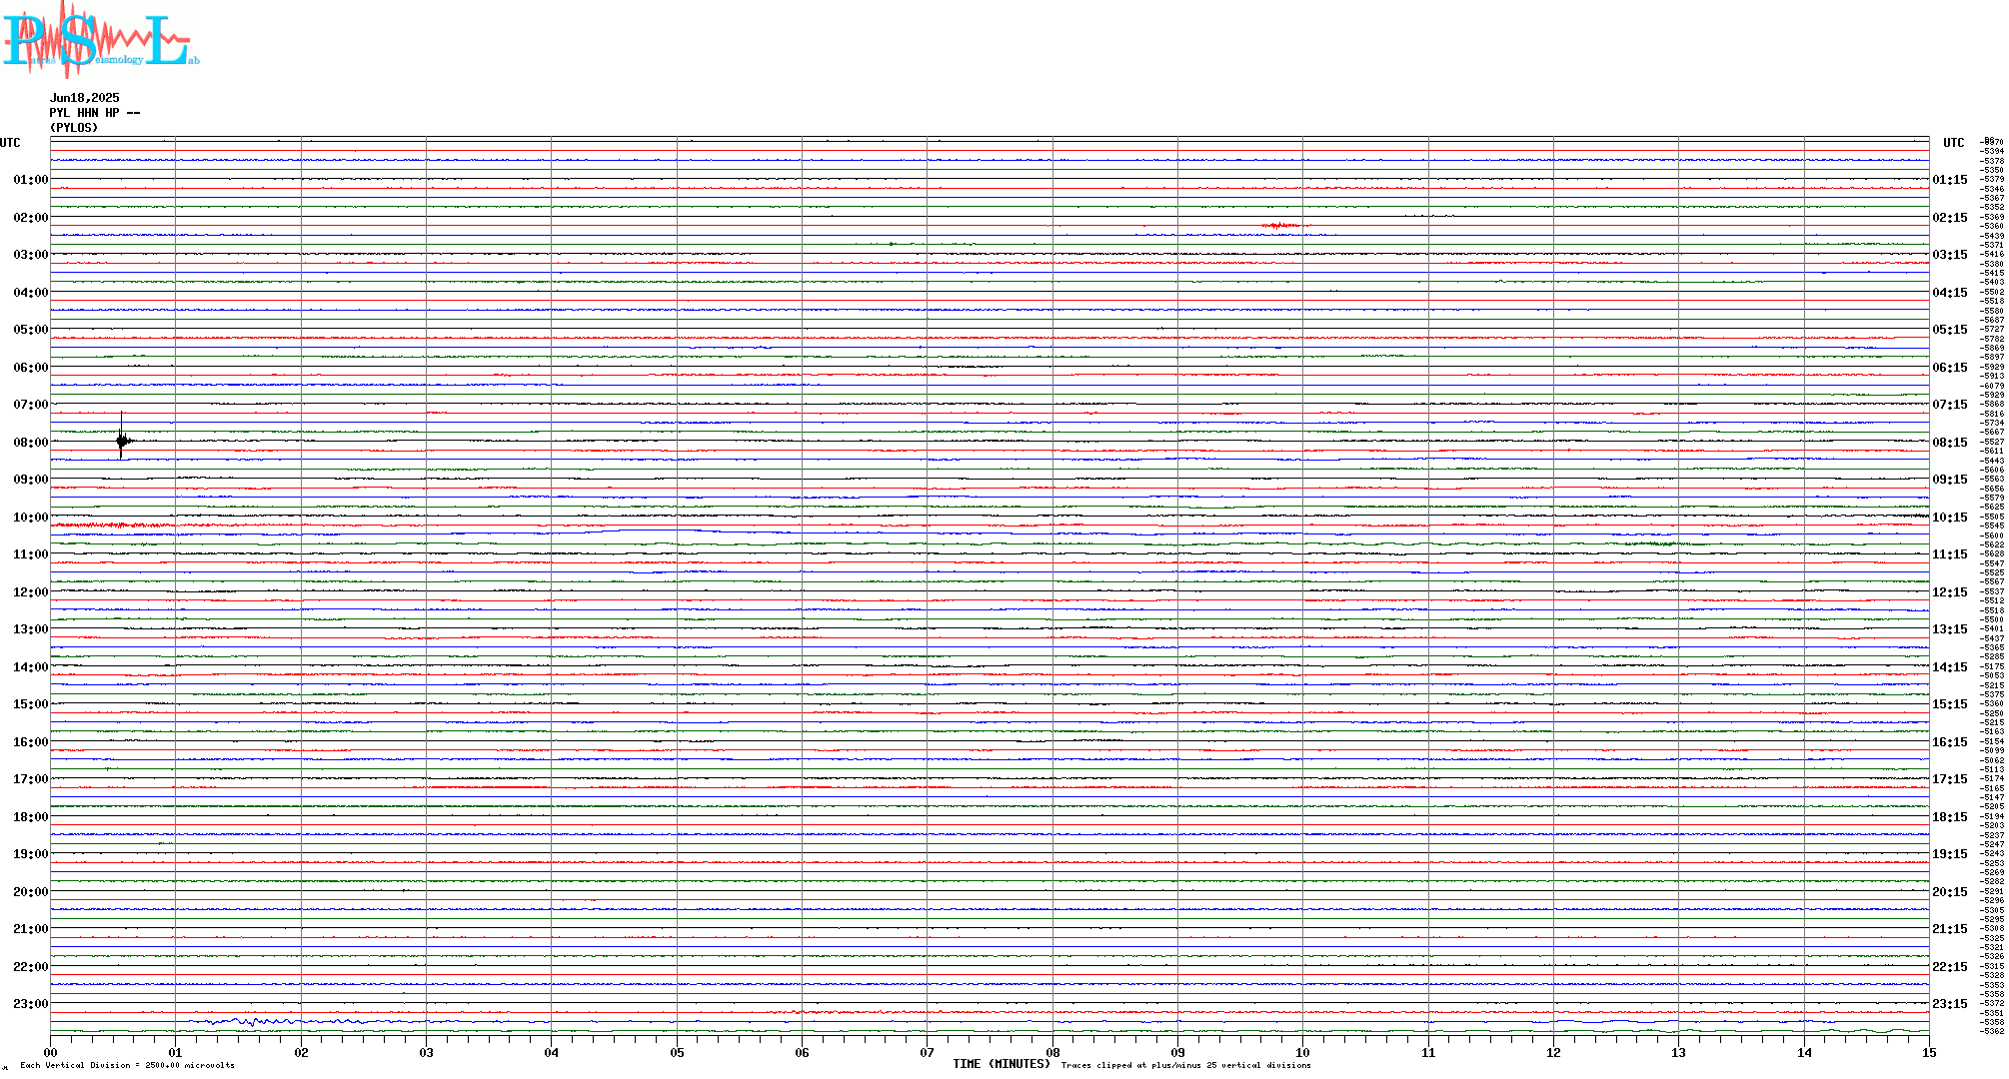Click minute "15" tick label on bottom axis
Image resolution: width=2009 pixels, height=1079 pixels.
(x=1929, y=1052)
